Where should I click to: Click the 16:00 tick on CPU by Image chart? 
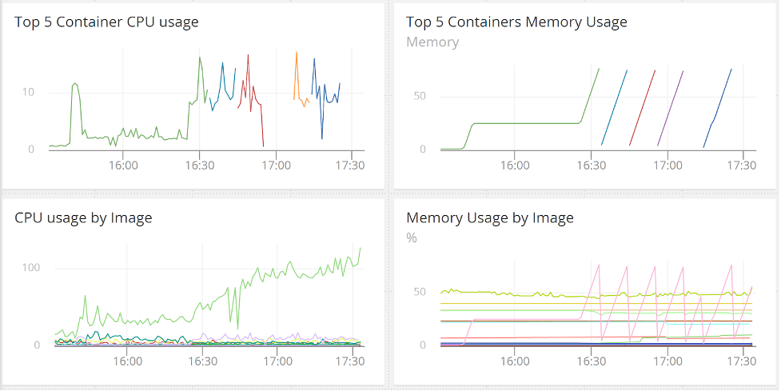coord(128,361)
